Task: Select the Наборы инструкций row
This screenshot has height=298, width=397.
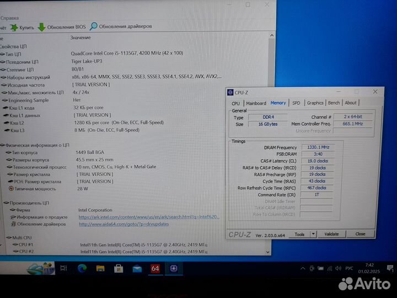Action: (x=111, y=77)
